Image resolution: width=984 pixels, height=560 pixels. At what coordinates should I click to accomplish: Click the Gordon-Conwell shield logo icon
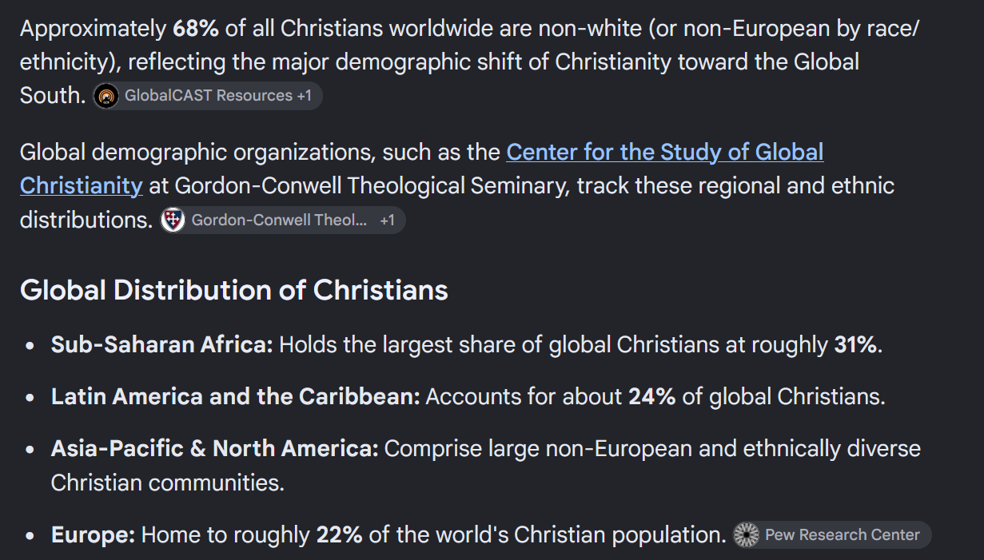(173, 220)
